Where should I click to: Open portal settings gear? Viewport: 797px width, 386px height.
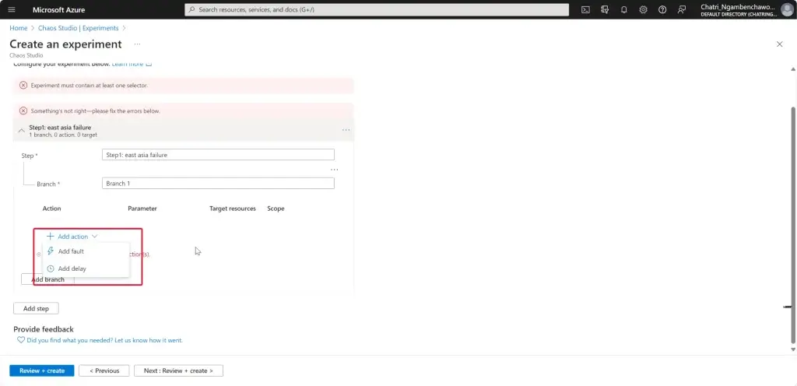(x=643, y=9)
